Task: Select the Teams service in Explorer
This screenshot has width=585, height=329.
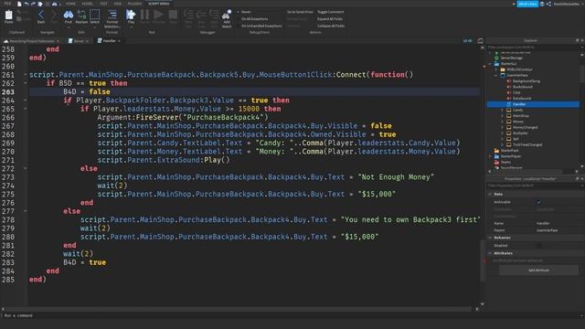Action: (x=505, y=162)
